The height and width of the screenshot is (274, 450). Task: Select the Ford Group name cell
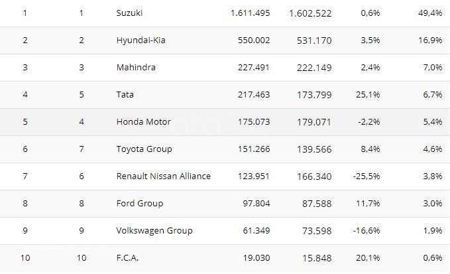140,204
